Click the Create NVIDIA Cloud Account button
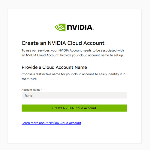Image resolution: width=150 pixels, height=150 pixels. click(x=74, y=108)
